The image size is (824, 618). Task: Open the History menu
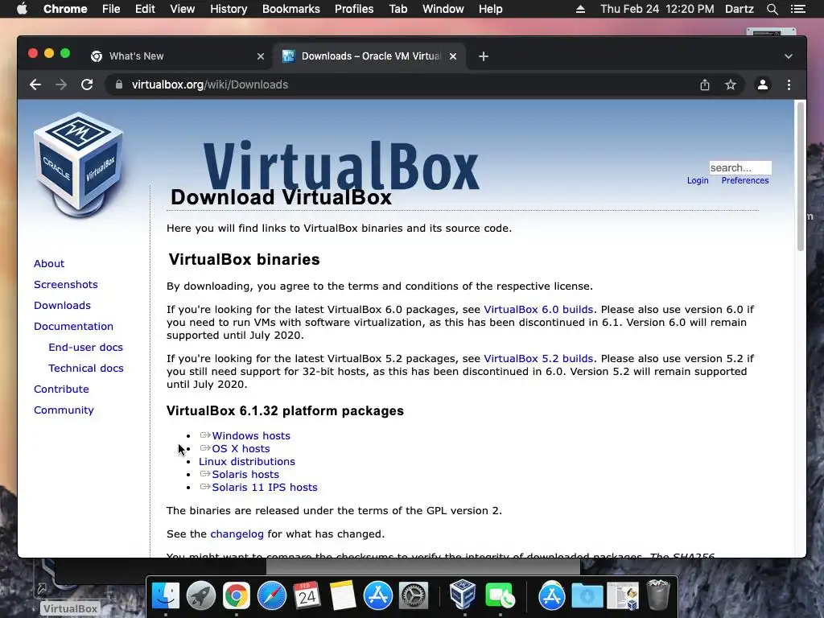pyautogui.click(x=229, y=9)
